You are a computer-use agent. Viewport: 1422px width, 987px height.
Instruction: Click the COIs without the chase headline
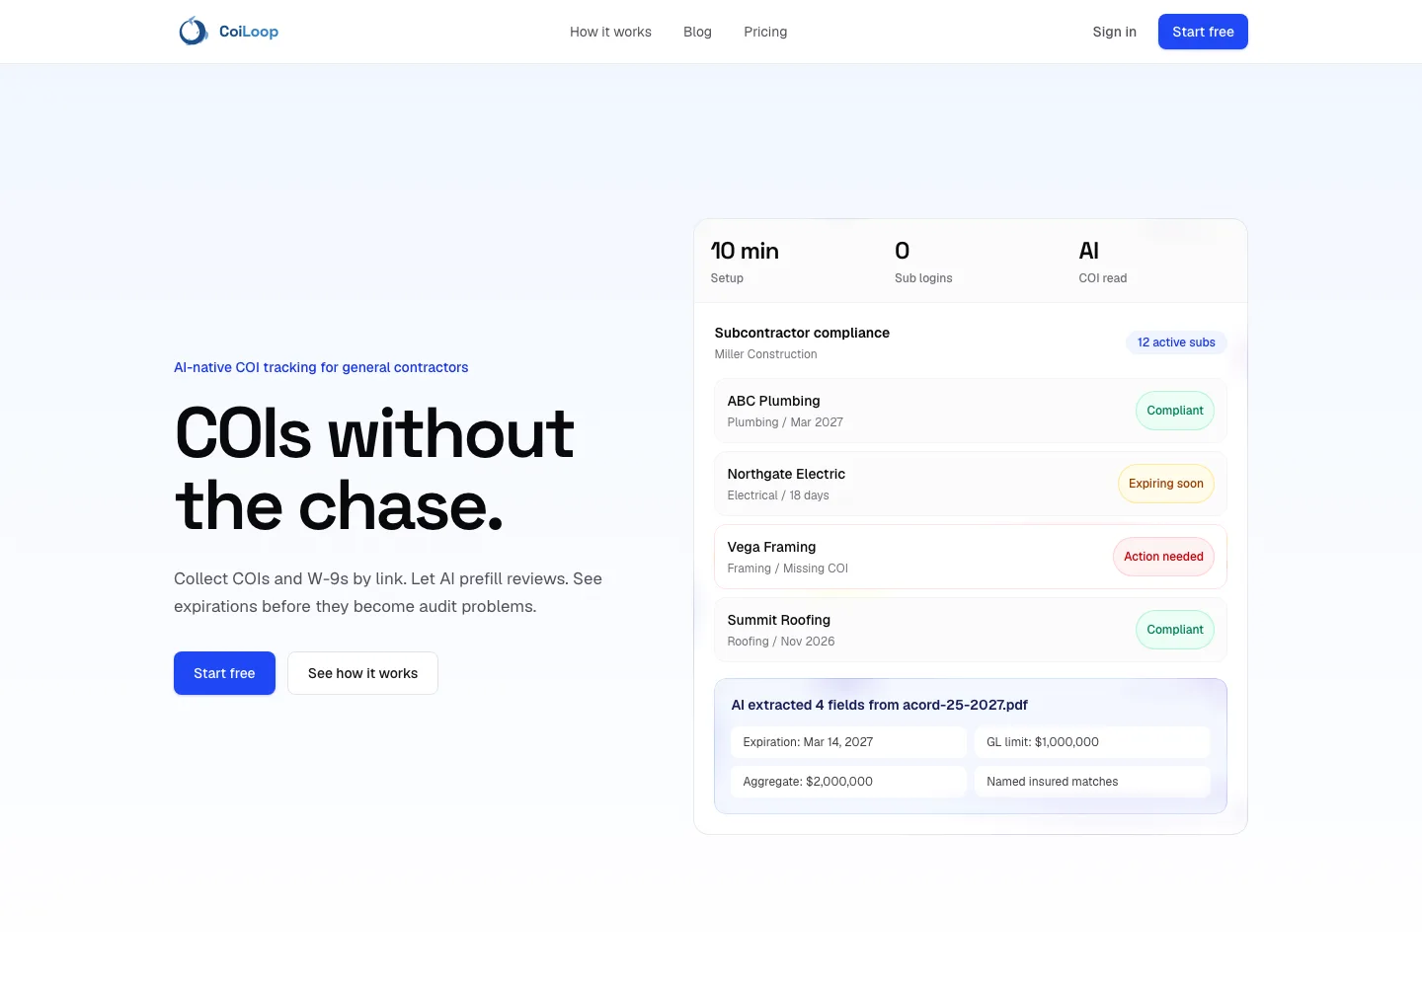pos(374,469)
